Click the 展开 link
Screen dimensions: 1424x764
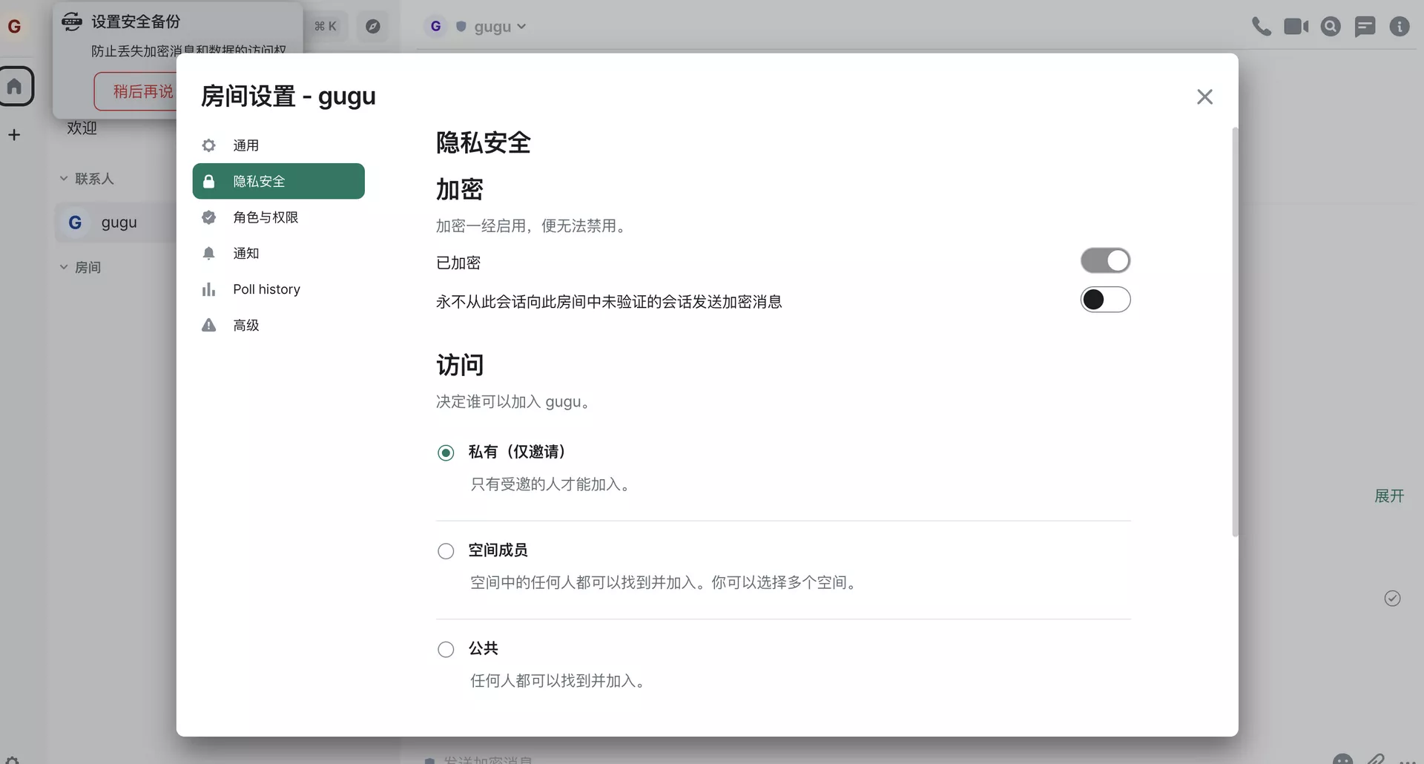pyautogui.click(x=1388, y=495)
